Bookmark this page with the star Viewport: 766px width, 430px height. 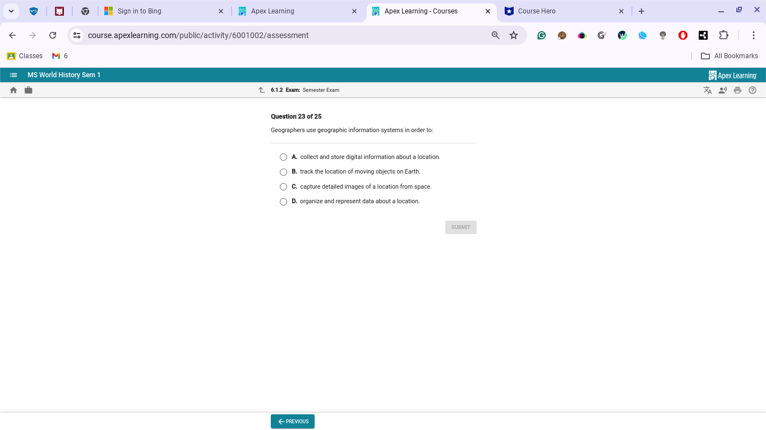click(x=514, y=35)
